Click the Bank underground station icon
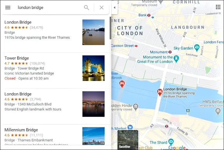The height and width of the screenshot is (150, 224). (149, 15)
